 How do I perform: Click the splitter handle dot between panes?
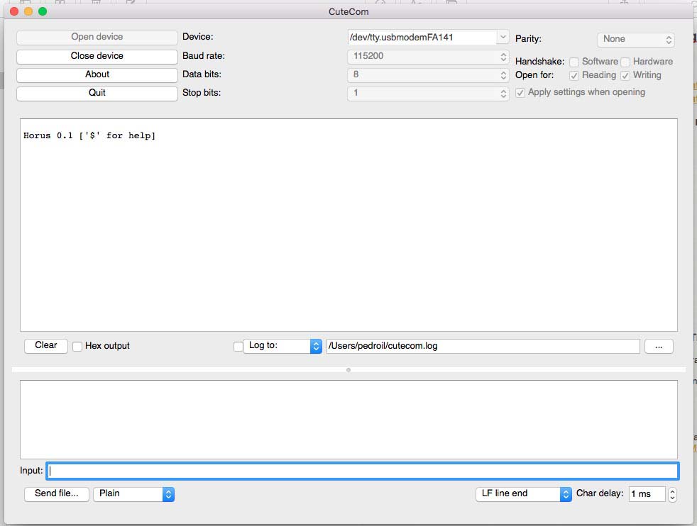click(x=348, y=370)
